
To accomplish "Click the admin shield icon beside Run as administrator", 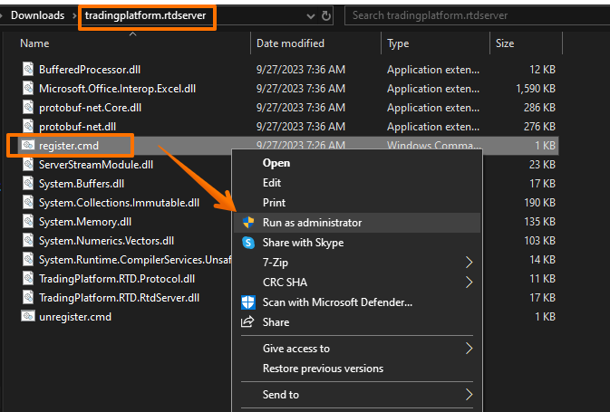I will pos(248,223).
